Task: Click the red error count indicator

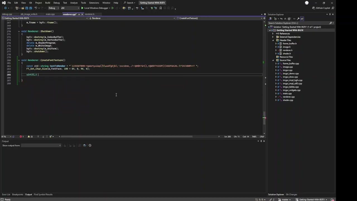Action: (x=21, y=137)
